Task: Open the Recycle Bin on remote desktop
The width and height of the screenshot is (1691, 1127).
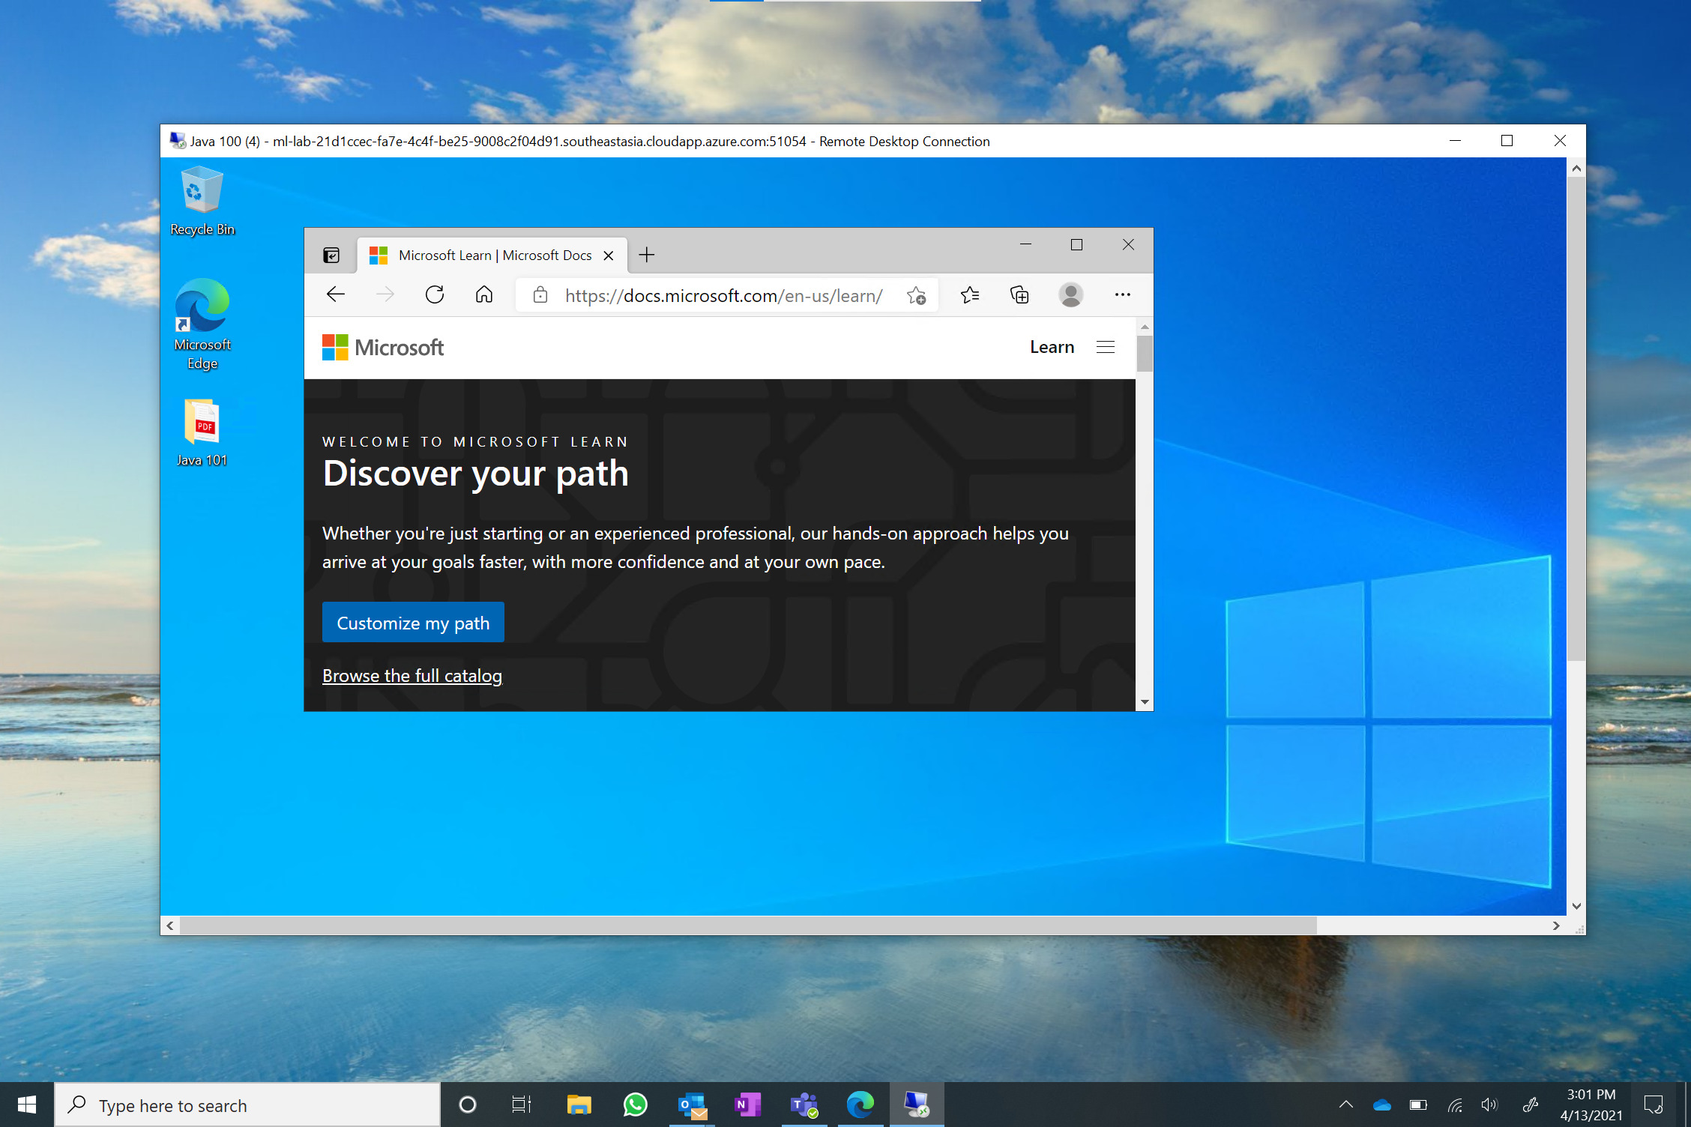Action: [202, 201]
